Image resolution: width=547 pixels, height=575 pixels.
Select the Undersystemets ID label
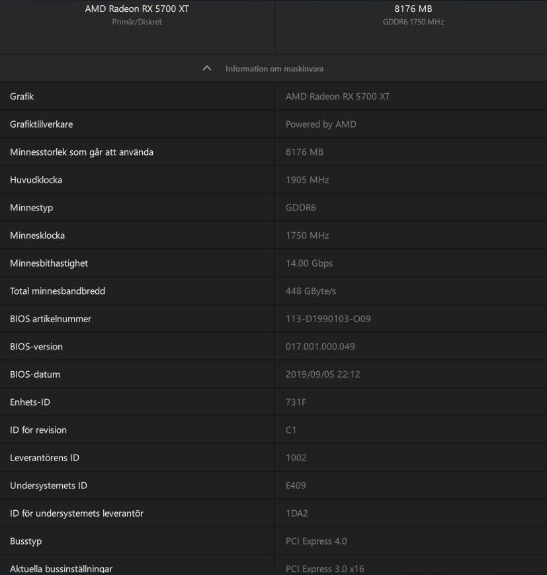(48, 486)
